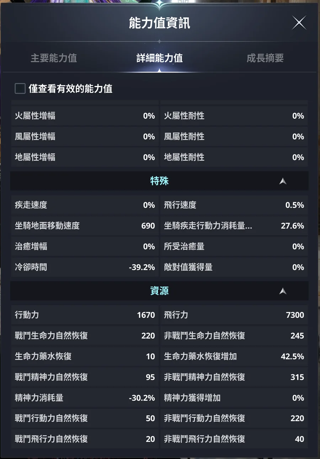320x459 pixels.
Task: Select the 飛行速度 stat row
Action: point(234,205)
